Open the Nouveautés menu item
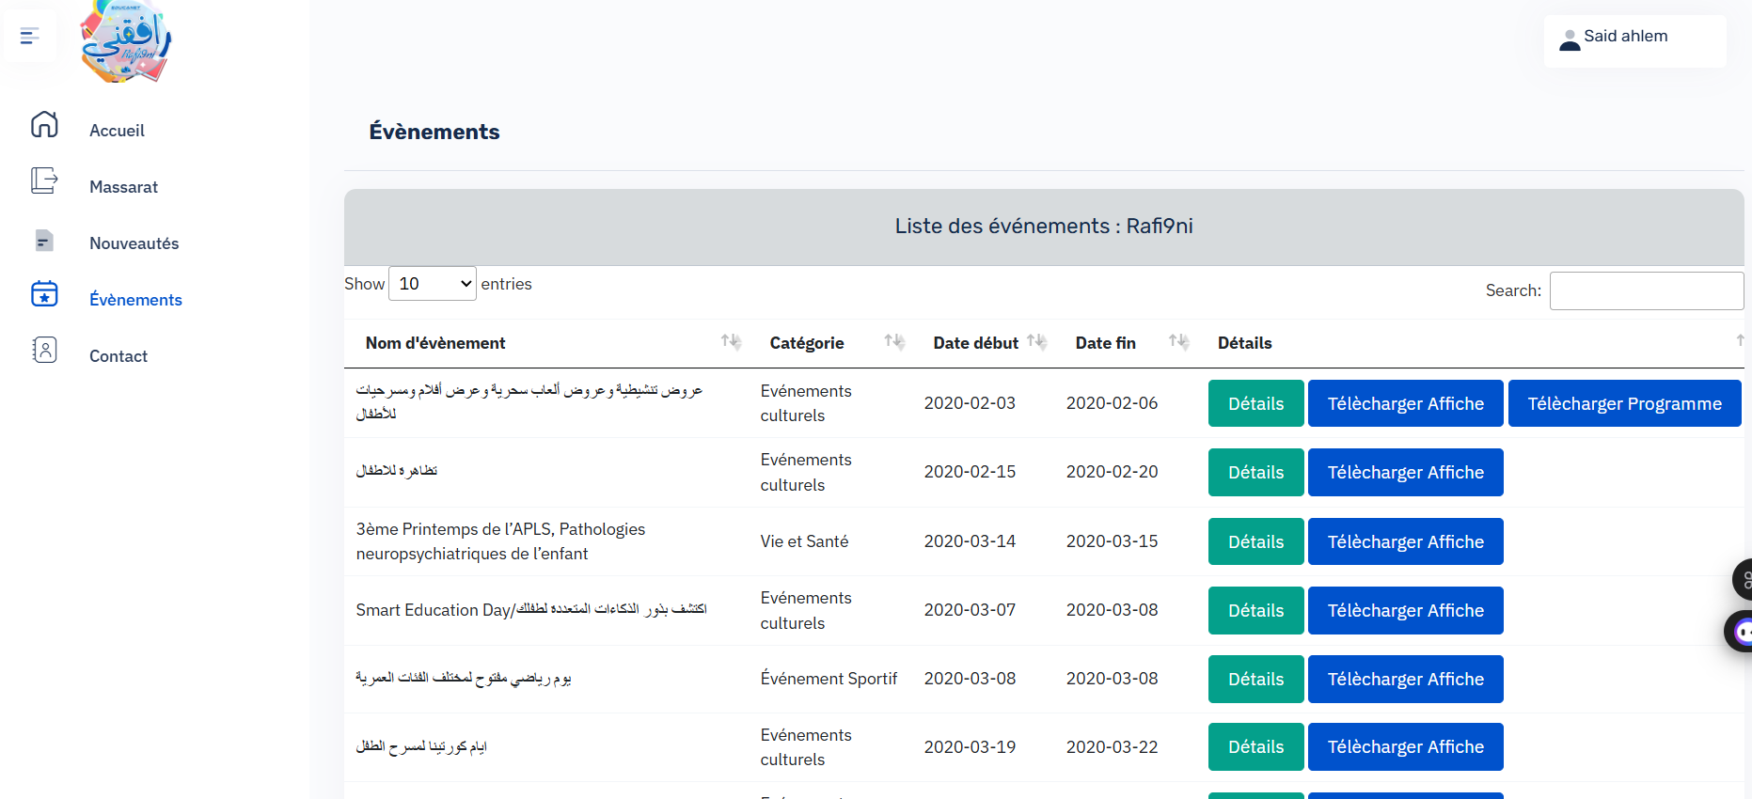 [134, 243]
